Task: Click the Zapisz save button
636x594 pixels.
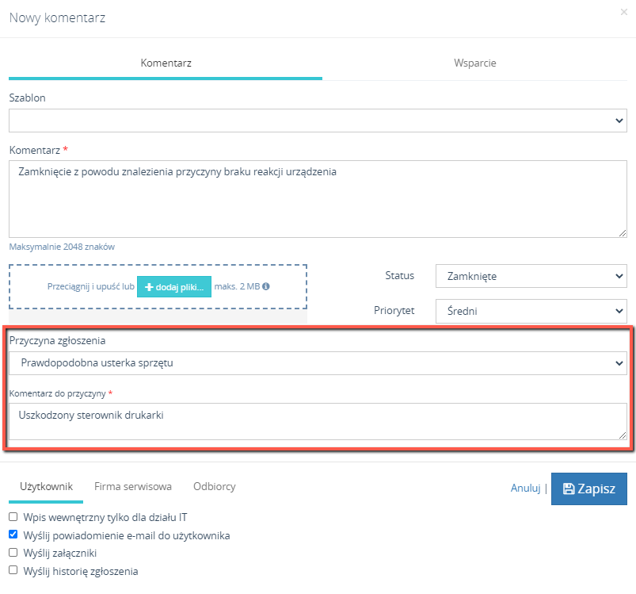Action: tap(589, 489)
